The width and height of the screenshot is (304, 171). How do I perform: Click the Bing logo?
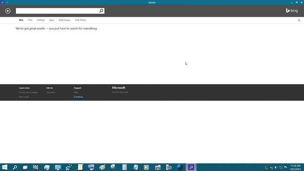292,11
